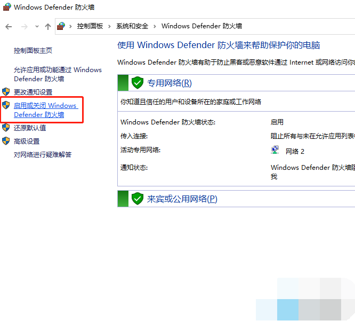This screenshot has width=355, height=321.
Task: Expand the chevron after 系统和安全 breadcrumb
Action: pos(155,26)
